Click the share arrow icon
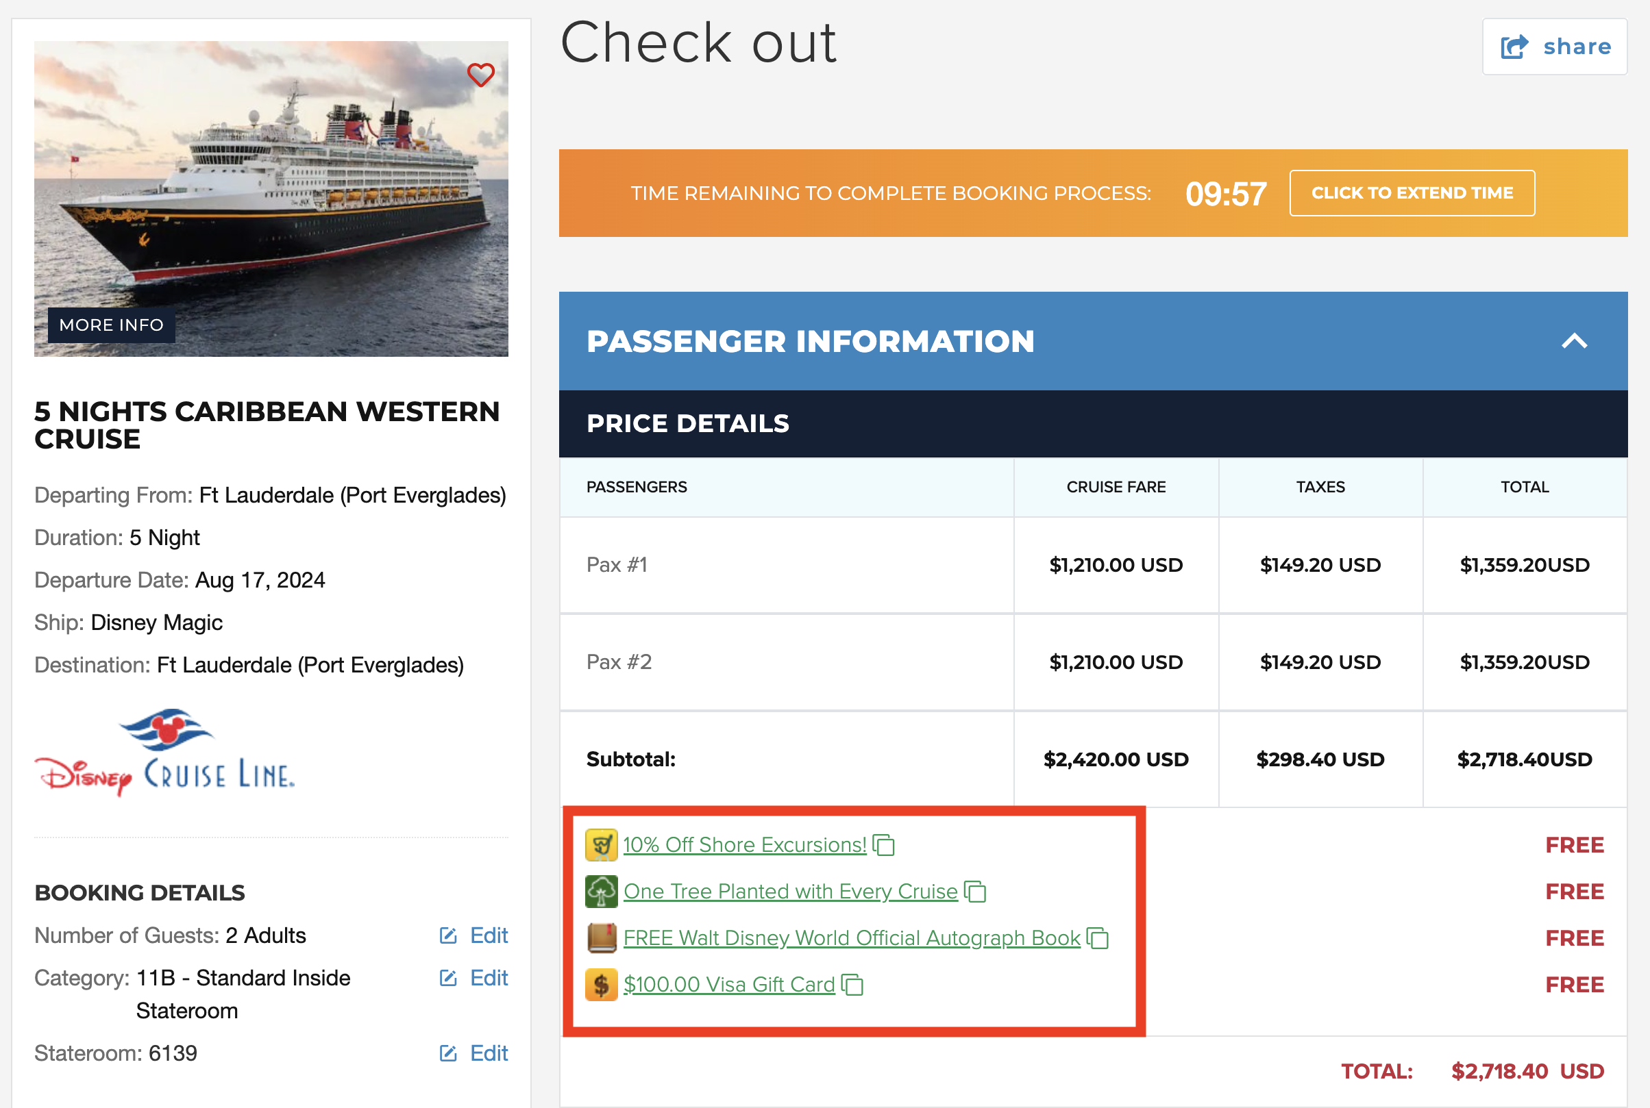 tap(1514, 47)
